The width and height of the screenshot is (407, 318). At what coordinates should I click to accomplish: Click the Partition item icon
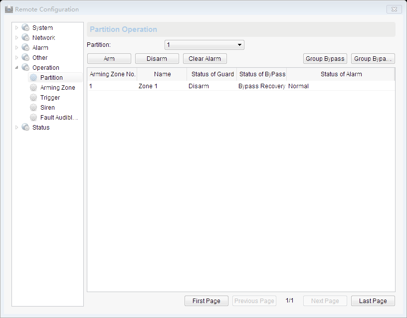tap(33, 77)
